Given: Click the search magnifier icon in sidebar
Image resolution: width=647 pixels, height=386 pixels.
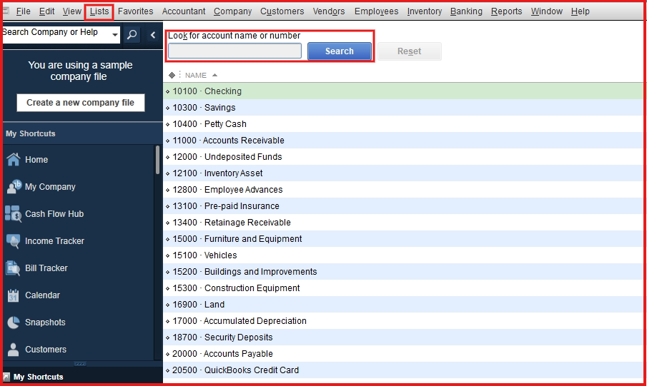Looking at the screenshot, I should tap(132, 34).
